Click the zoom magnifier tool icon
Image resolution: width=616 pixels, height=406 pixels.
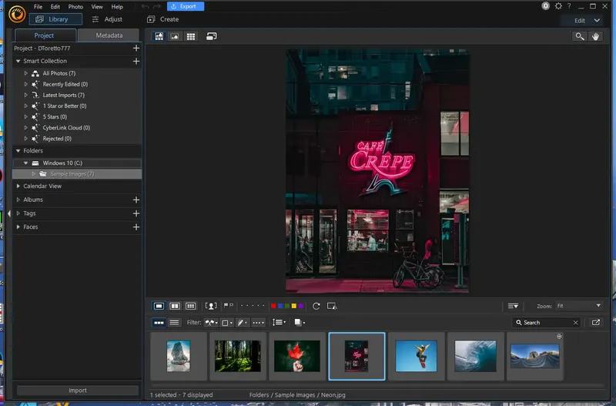(x=579, y=36)
